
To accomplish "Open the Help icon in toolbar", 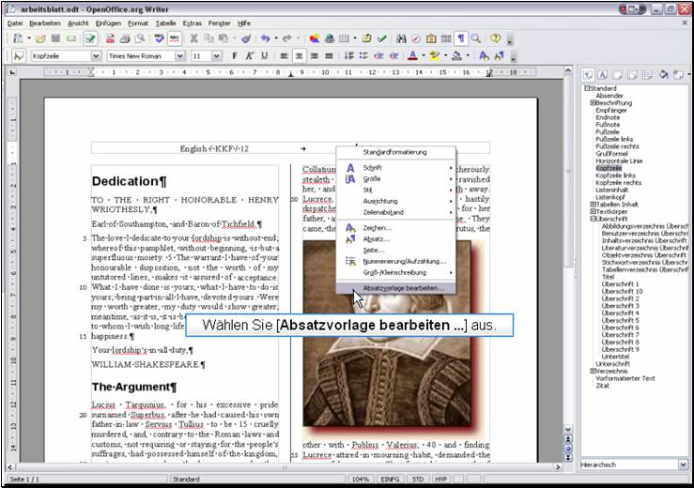I will (495, 38).
